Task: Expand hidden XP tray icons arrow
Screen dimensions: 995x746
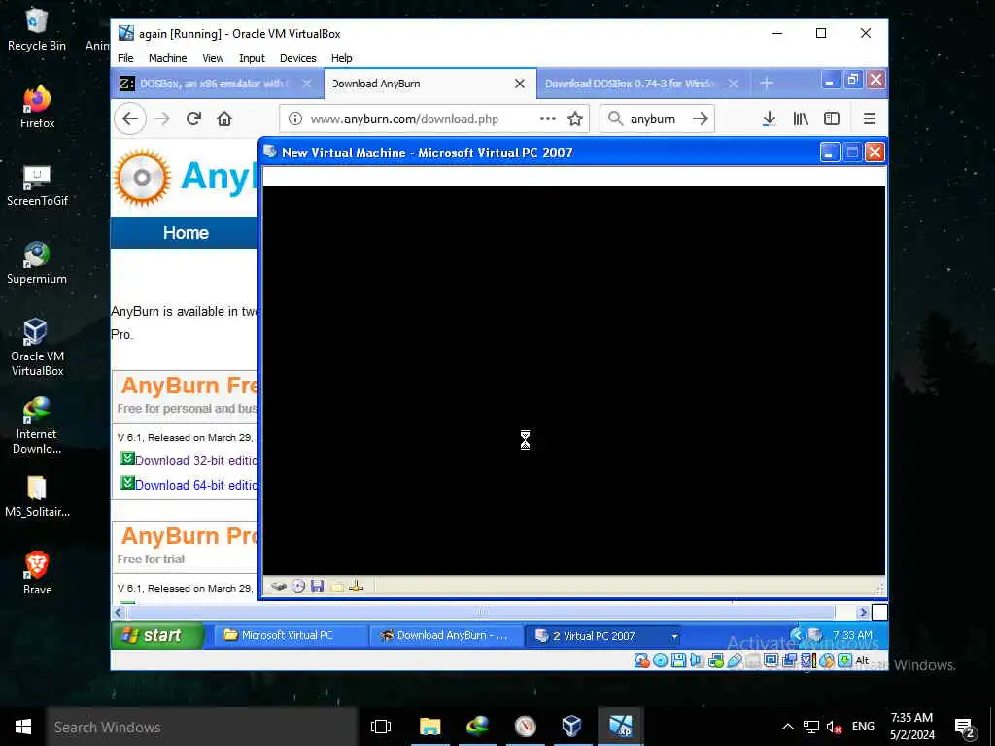Action: tap(797, 635)
